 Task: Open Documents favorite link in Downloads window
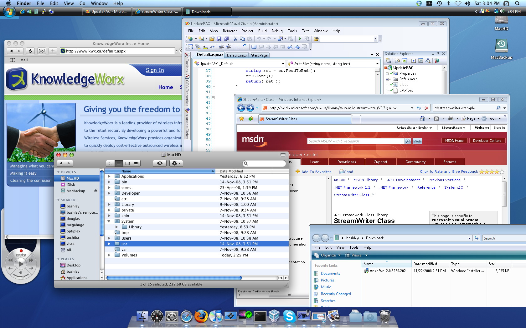point(330,273)
